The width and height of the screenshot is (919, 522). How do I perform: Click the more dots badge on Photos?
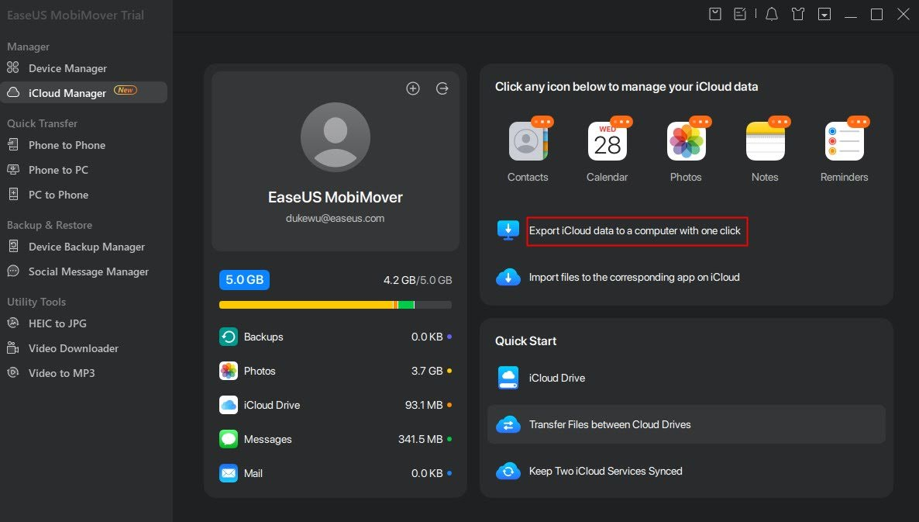(700, 122)
